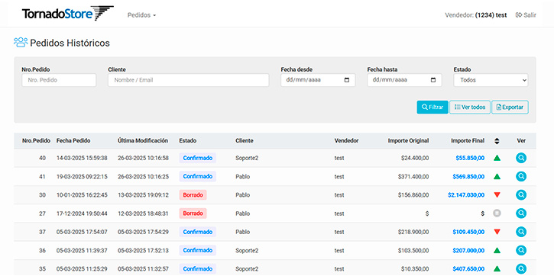Expand the Estado dropdown showing Todos
Viewport: 554px width, 276px height.
[x=491, y=80]
